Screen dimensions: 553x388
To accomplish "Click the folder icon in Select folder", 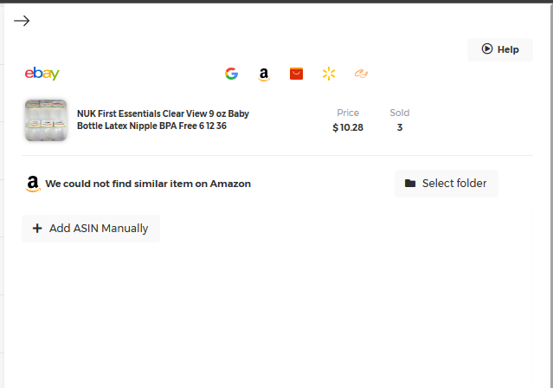I will coord(410,184).
